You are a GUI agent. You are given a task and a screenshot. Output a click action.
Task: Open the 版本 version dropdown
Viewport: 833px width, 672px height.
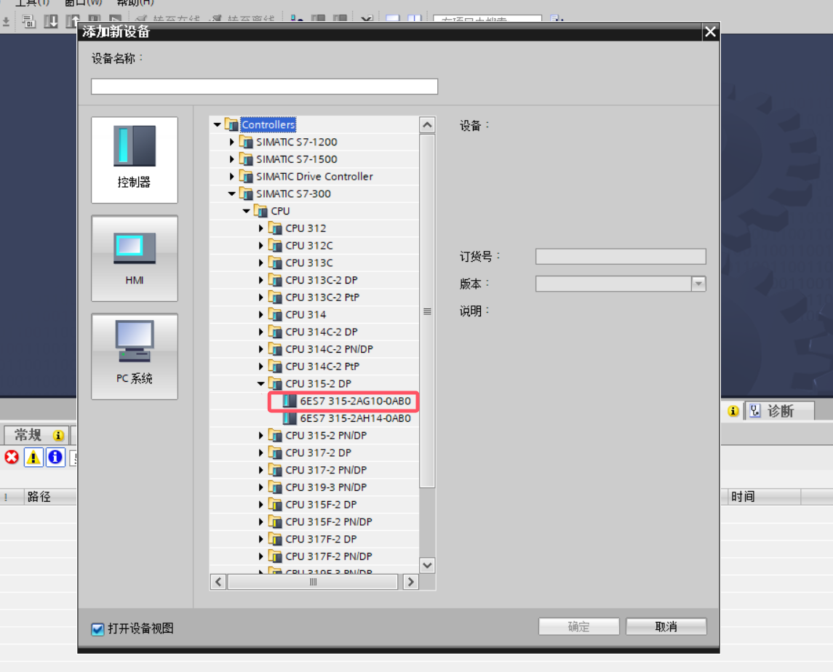[x=698, y=284]
